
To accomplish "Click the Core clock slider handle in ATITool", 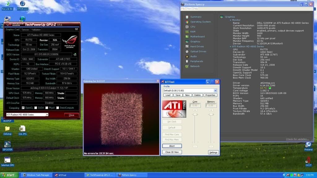I will [195, 114].
